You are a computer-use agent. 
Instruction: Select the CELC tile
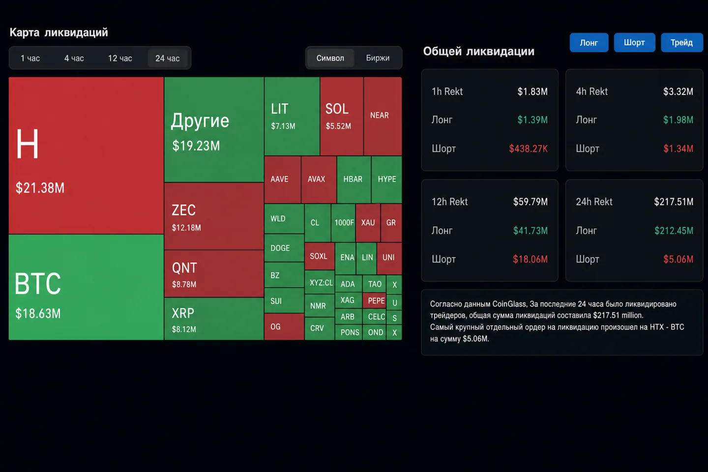(375, 317)
